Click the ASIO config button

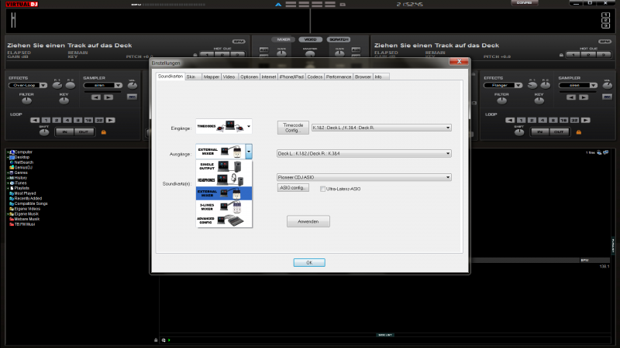(293, 188)
